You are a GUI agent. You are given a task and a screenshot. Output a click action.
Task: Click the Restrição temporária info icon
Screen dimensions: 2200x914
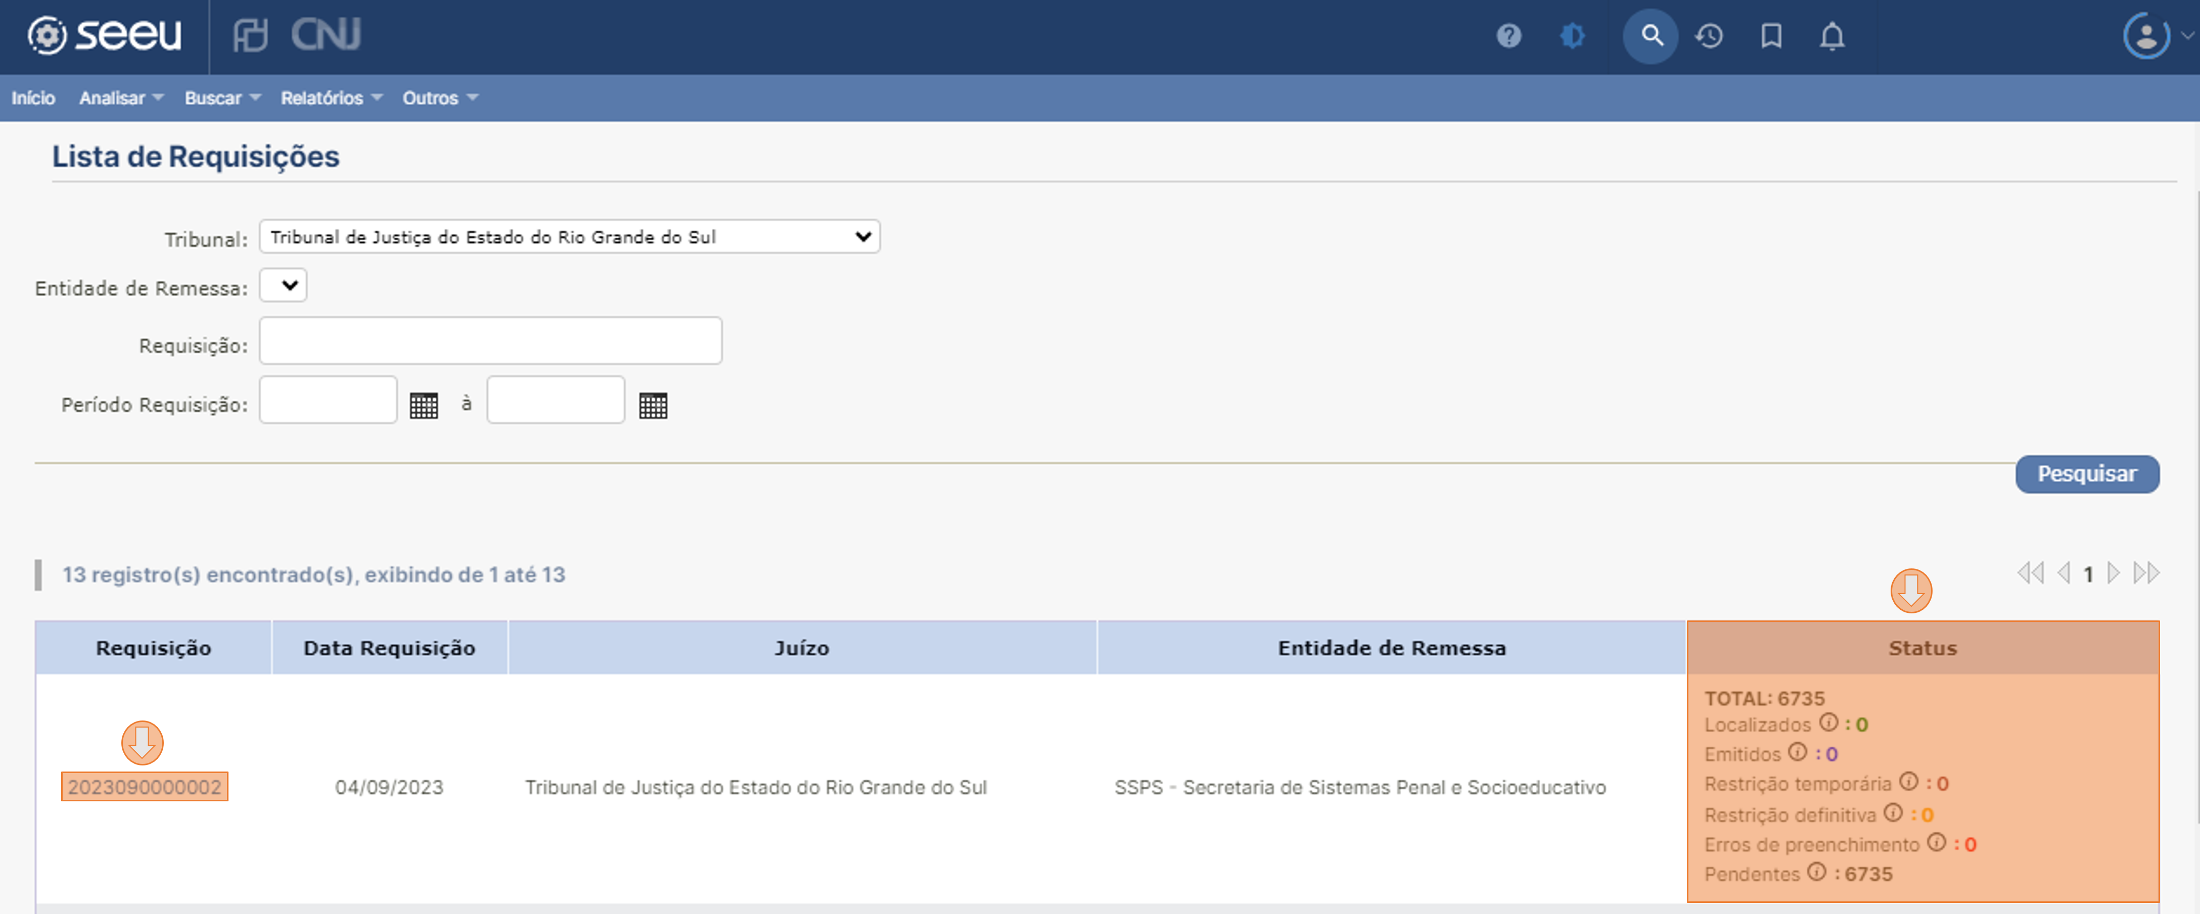click(1910, 782)
